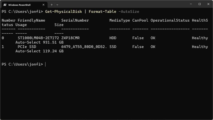The width and height of the screenshot is (213, 120).
Task: Click the Get-PhysicalDisk command text
Action: pyautogui.click(x=63, y=12)
